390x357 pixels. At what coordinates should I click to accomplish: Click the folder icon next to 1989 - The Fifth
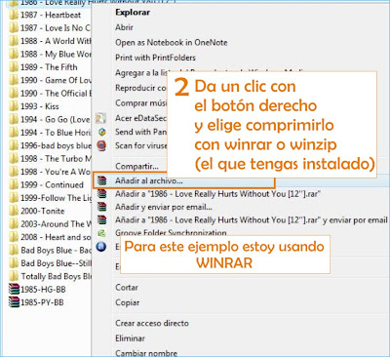14,67
